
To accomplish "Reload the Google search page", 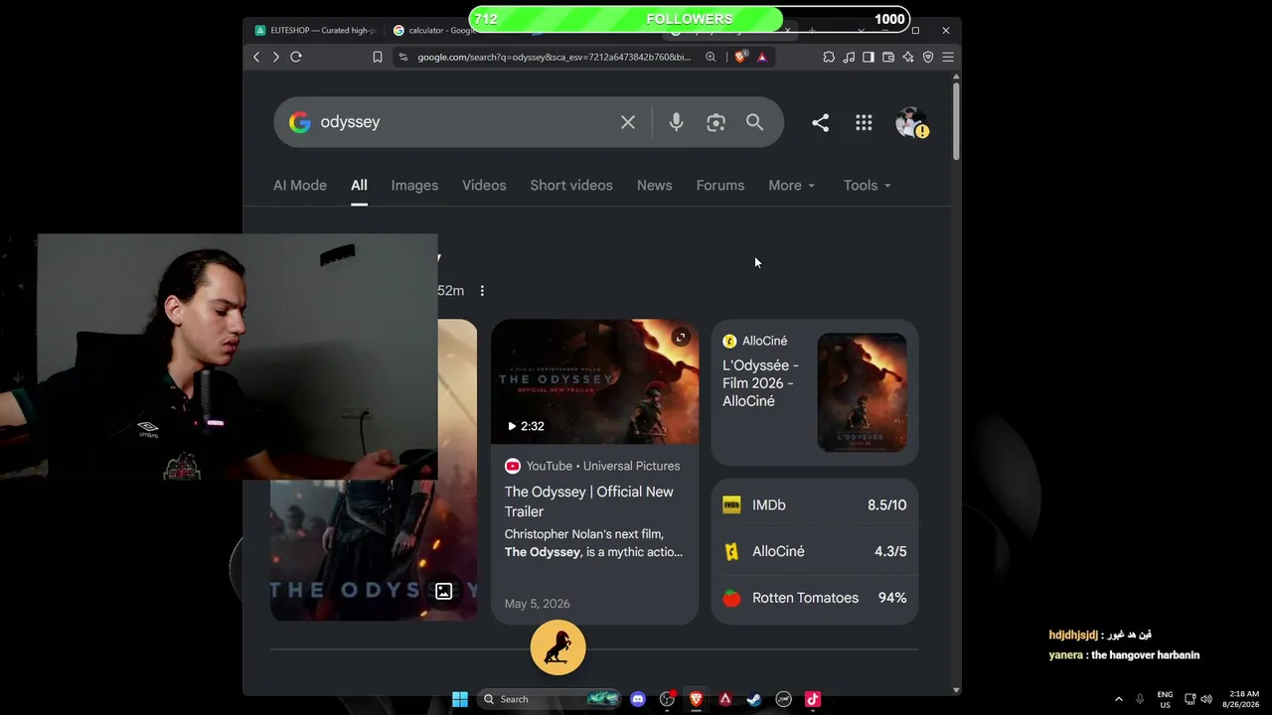I will (x=295, y=58).
